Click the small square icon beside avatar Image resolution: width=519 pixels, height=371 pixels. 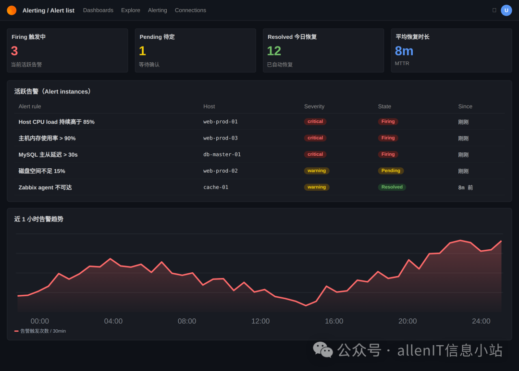(x=494, y=10)
